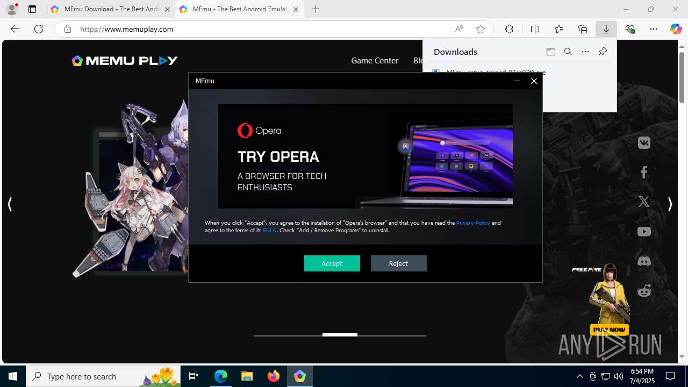Open Microsoft Edge from taskbar
Image resolution: width=688 pixels, height=387 pixels.
point(221,376)
